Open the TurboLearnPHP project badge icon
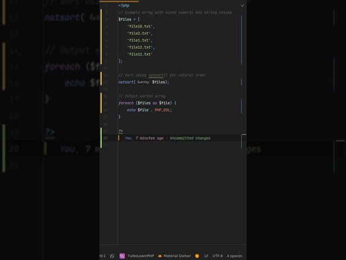 pyautogui.click(x=122, y=256)
